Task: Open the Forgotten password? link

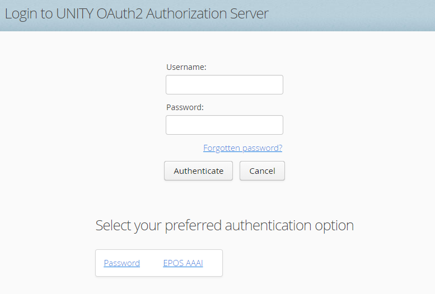Action: coord(243,148)
